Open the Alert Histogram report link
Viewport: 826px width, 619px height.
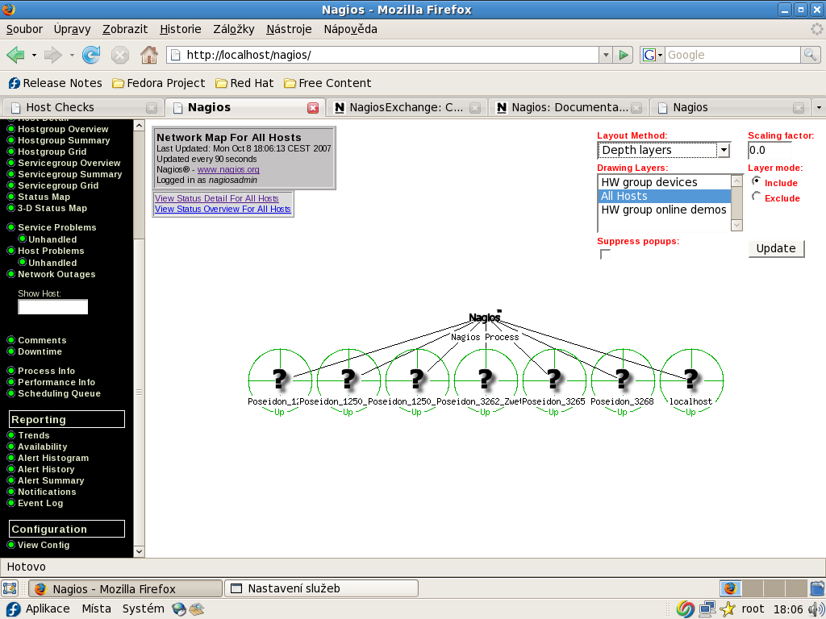pos(53,458)
